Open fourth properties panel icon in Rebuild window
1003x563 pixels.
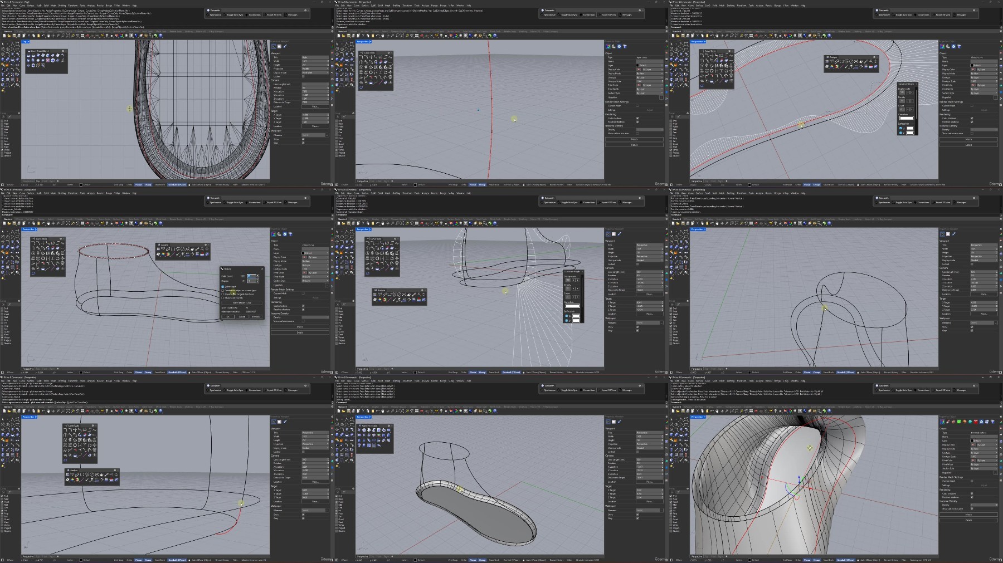click(x=290, y=234)
